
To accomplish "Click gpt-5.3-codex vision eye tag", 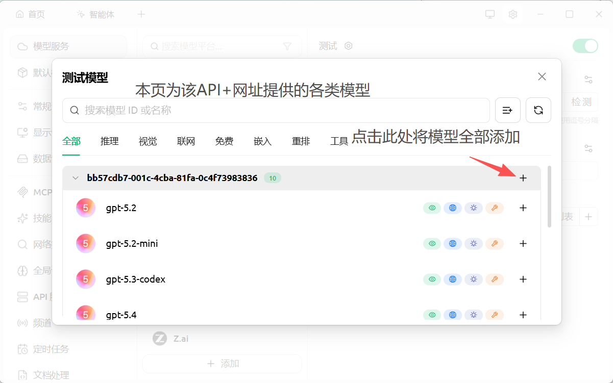I will [432, 279].
